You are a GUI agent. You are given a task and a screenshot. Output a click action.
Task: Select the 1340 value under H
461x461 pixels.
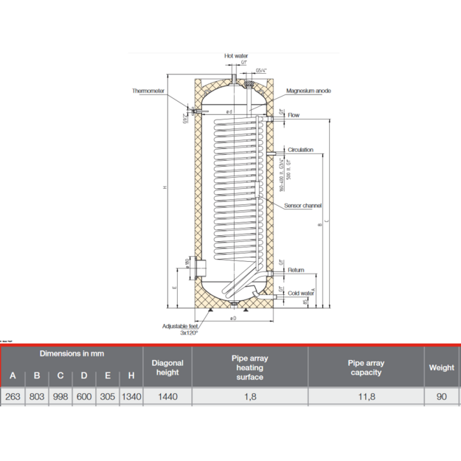[131, 397]
